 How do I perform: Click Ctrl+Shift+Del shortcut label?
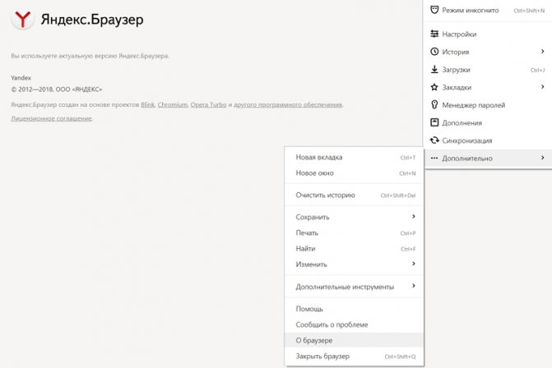[x=398, y=195]
